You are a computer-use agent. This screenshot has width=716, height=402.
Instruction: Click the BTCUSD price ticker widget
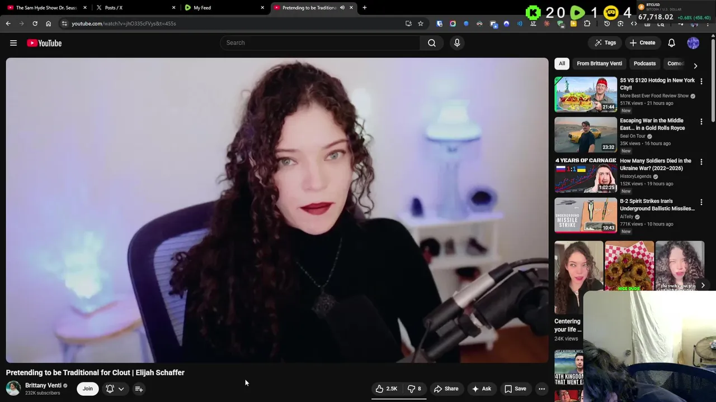676,12
